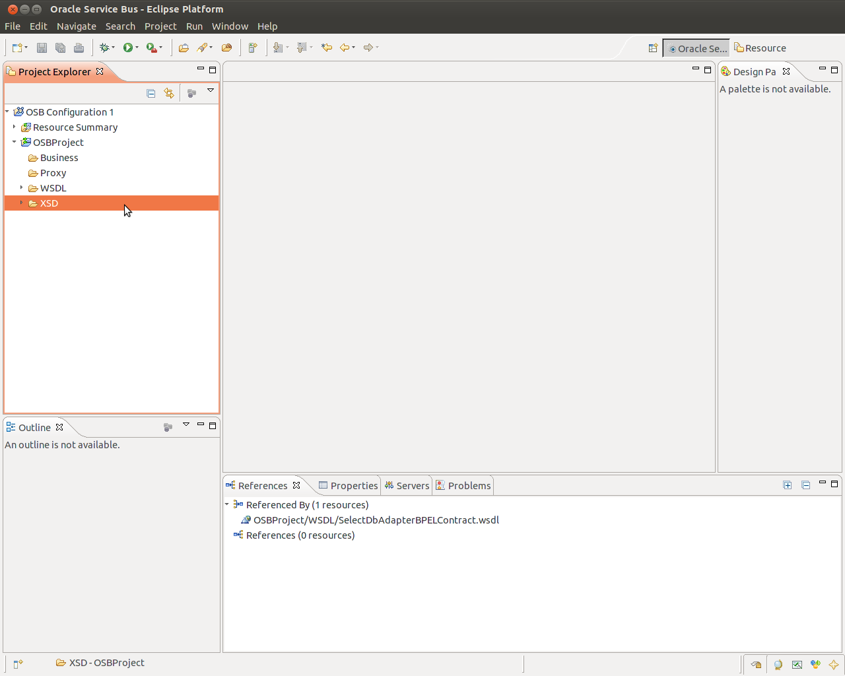Switch to the Problems tab

click(x=463, y=486)
